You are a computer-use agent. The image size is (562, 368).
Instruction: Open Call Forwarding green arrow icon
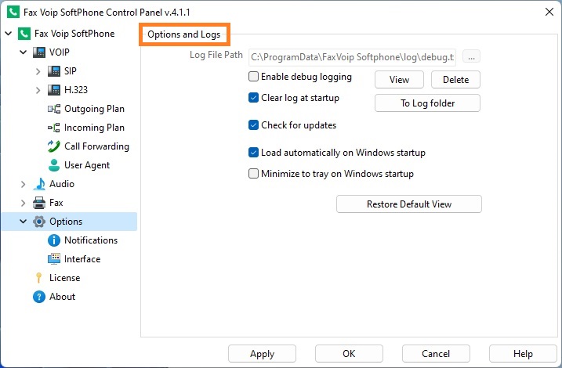coord(54,146)
